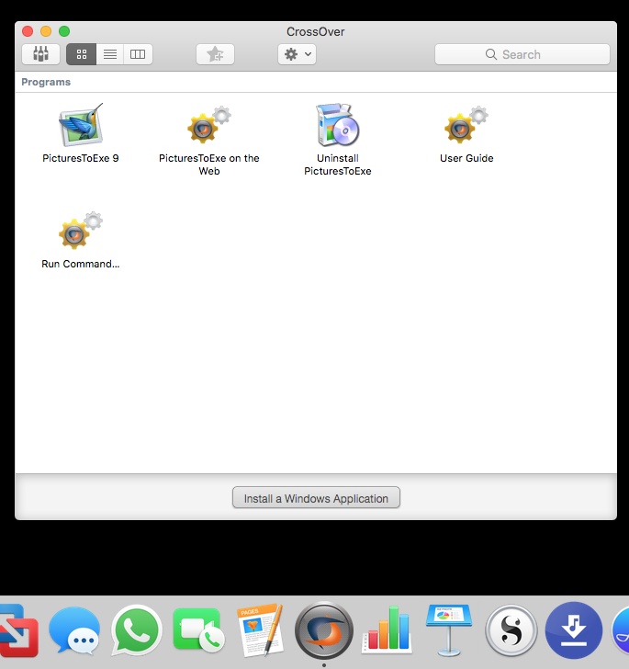The height and width of the screenshot is (669, 629).
Task: Open FaceTime from the dock
Action: click(197, 631)
